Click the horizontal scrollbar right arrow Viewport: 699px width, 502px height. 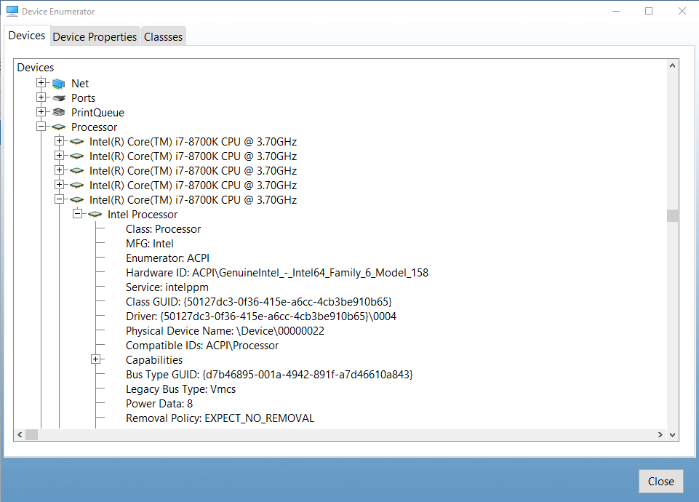click(x=660, y=434)
